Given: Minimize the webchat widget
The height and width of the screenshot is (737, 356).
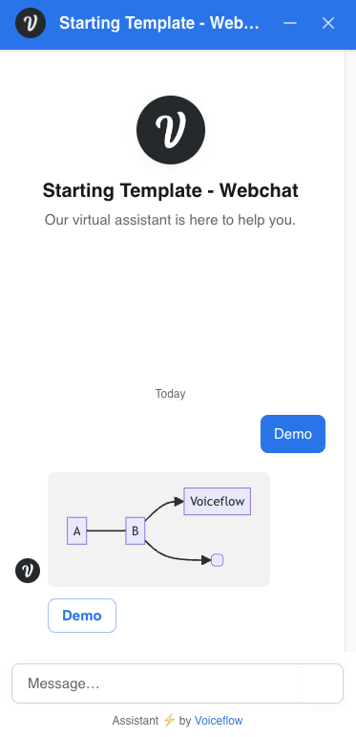Looking at the screenshot, I should coord(290,23).
